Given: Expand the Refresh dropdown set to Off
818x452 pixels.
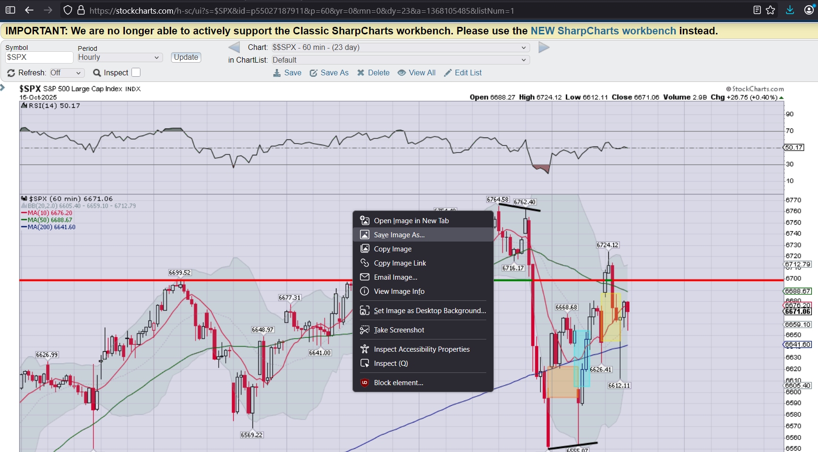Looking at the screenshot, I should (66, 73).
